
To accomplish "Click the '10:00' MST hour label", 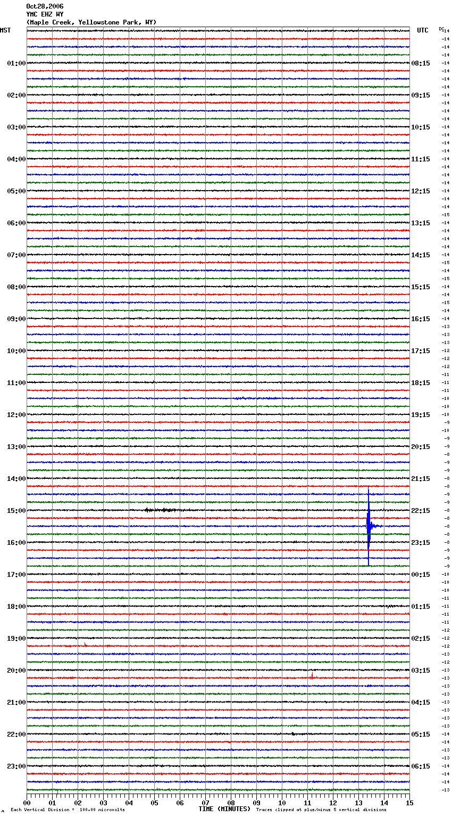I will pos(16,351).
